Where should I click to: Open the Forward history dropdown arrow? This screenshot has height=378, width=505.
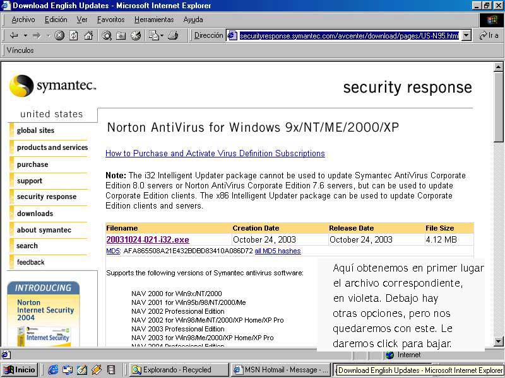point(48,35)
